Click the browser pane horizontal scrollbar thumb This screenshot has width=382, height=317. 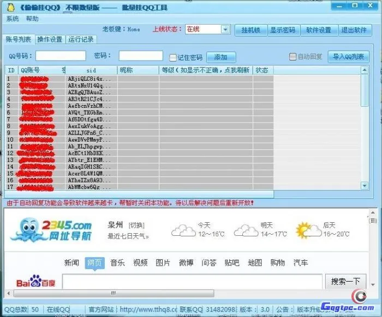[114, 293]
